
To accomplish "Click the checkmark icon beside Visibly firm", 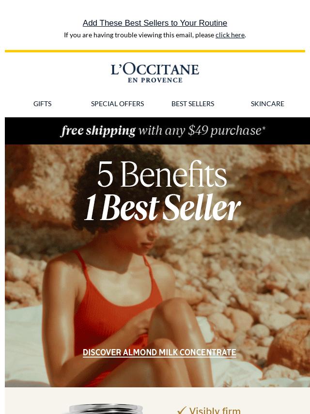I will (x=182, y=410).
